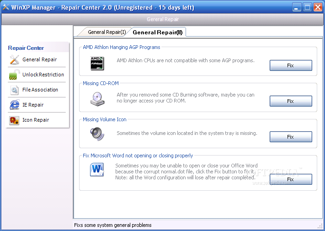
Task: Click the volume icon system tray description
Action: point(187,133)
